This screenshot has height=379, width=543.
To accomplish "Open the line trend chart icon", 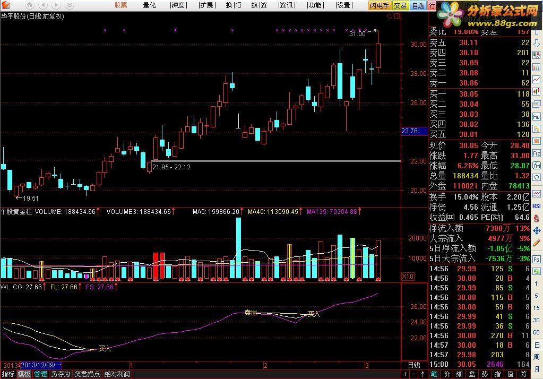I will (537, 79).
